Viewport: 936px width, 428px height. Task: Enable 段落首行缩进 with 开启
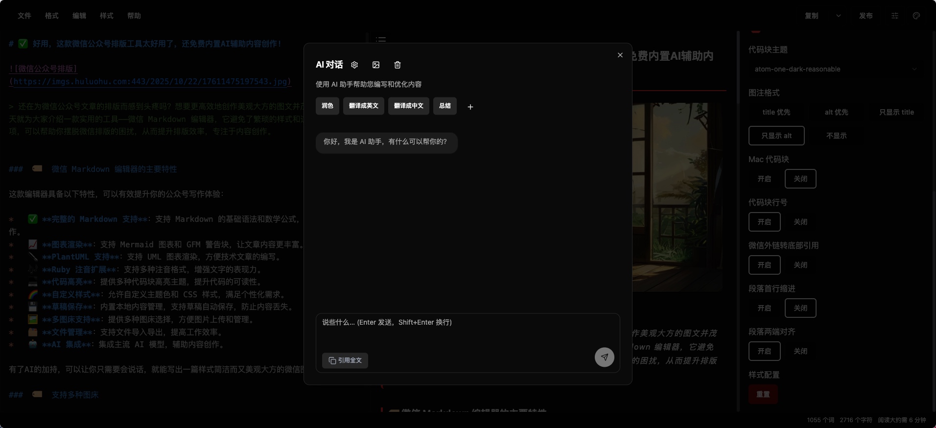click(x=765, y=308)
